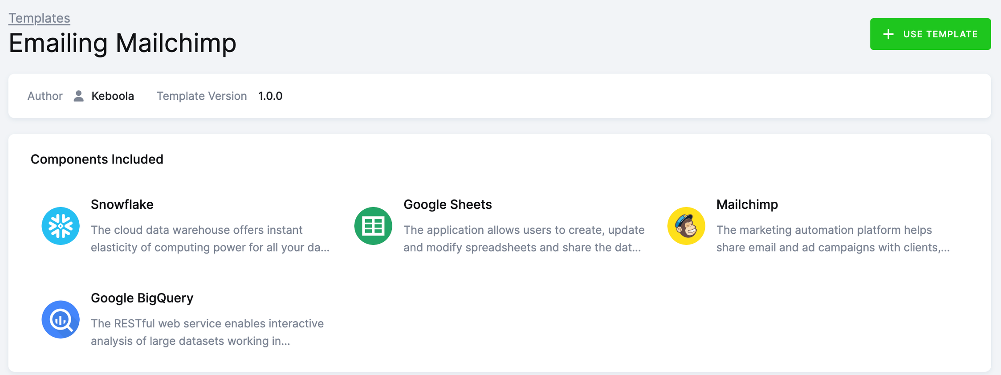Click the Google Sheets component icon
The image size is (1001, 375).
tap(373, 226)
